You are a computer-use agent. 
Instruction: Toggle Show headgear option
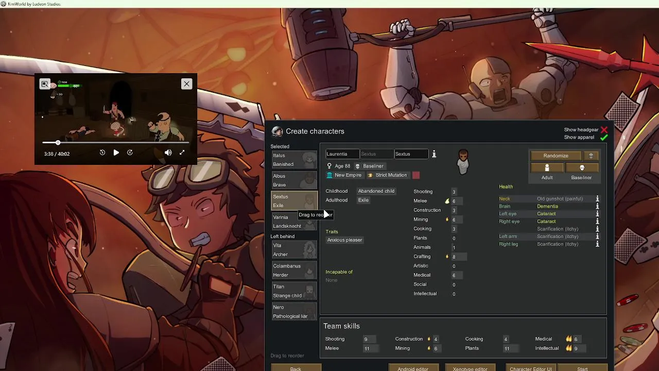604,130
